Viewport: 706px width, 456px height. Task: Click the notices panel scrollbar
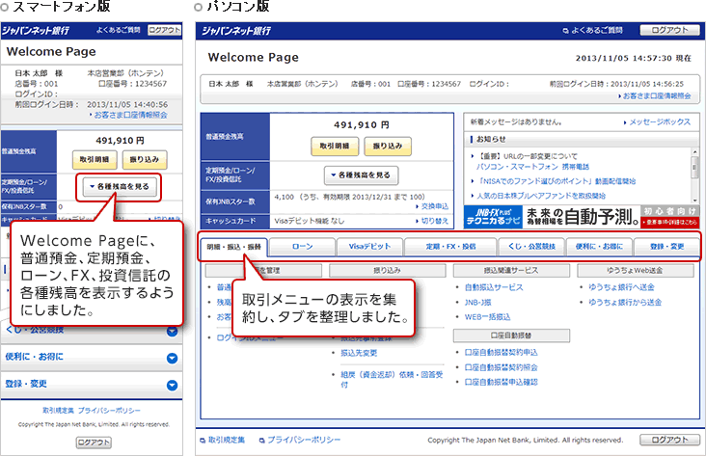click(695, 175)
